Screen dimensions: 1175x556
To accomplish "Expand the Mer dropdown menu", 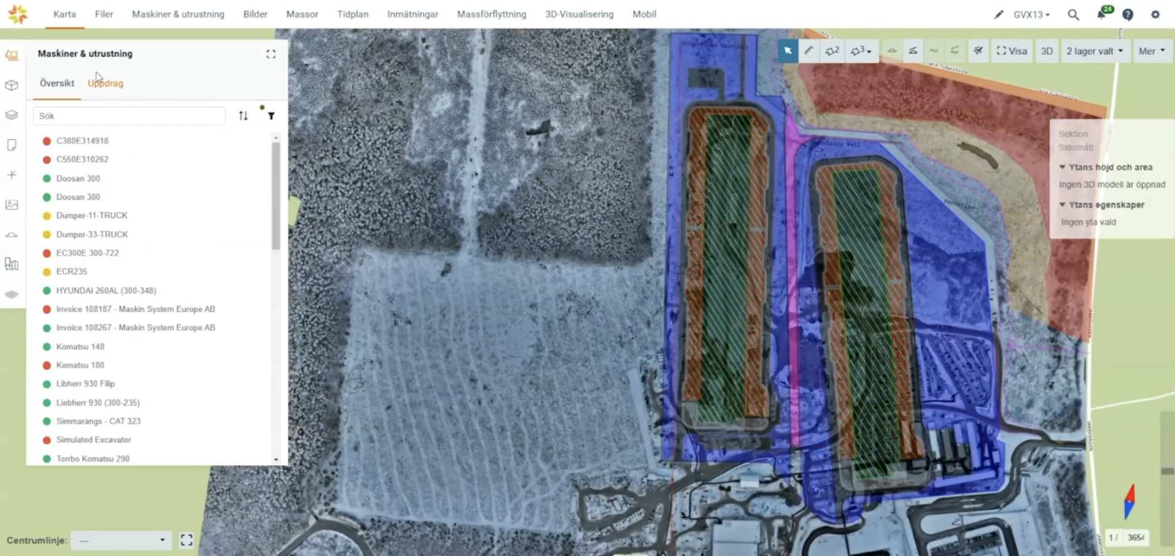I will click(1151, 51).
